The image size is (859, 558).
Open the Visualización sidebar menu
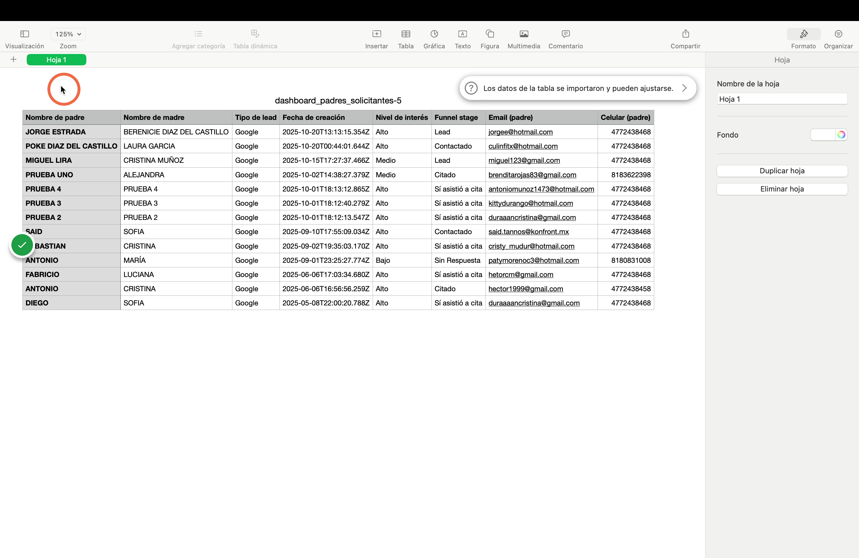[24, 34]
